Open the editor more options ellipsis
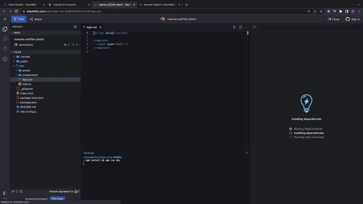Screen dimensions: 363x204 (247, 27)
